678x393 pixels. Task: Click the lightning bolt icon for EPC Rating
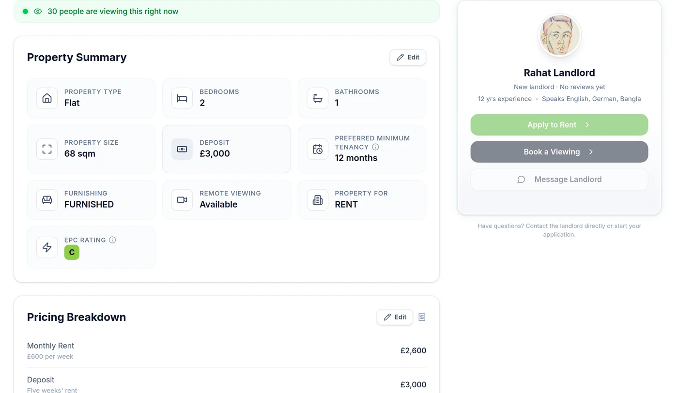[x=47, y=247]
